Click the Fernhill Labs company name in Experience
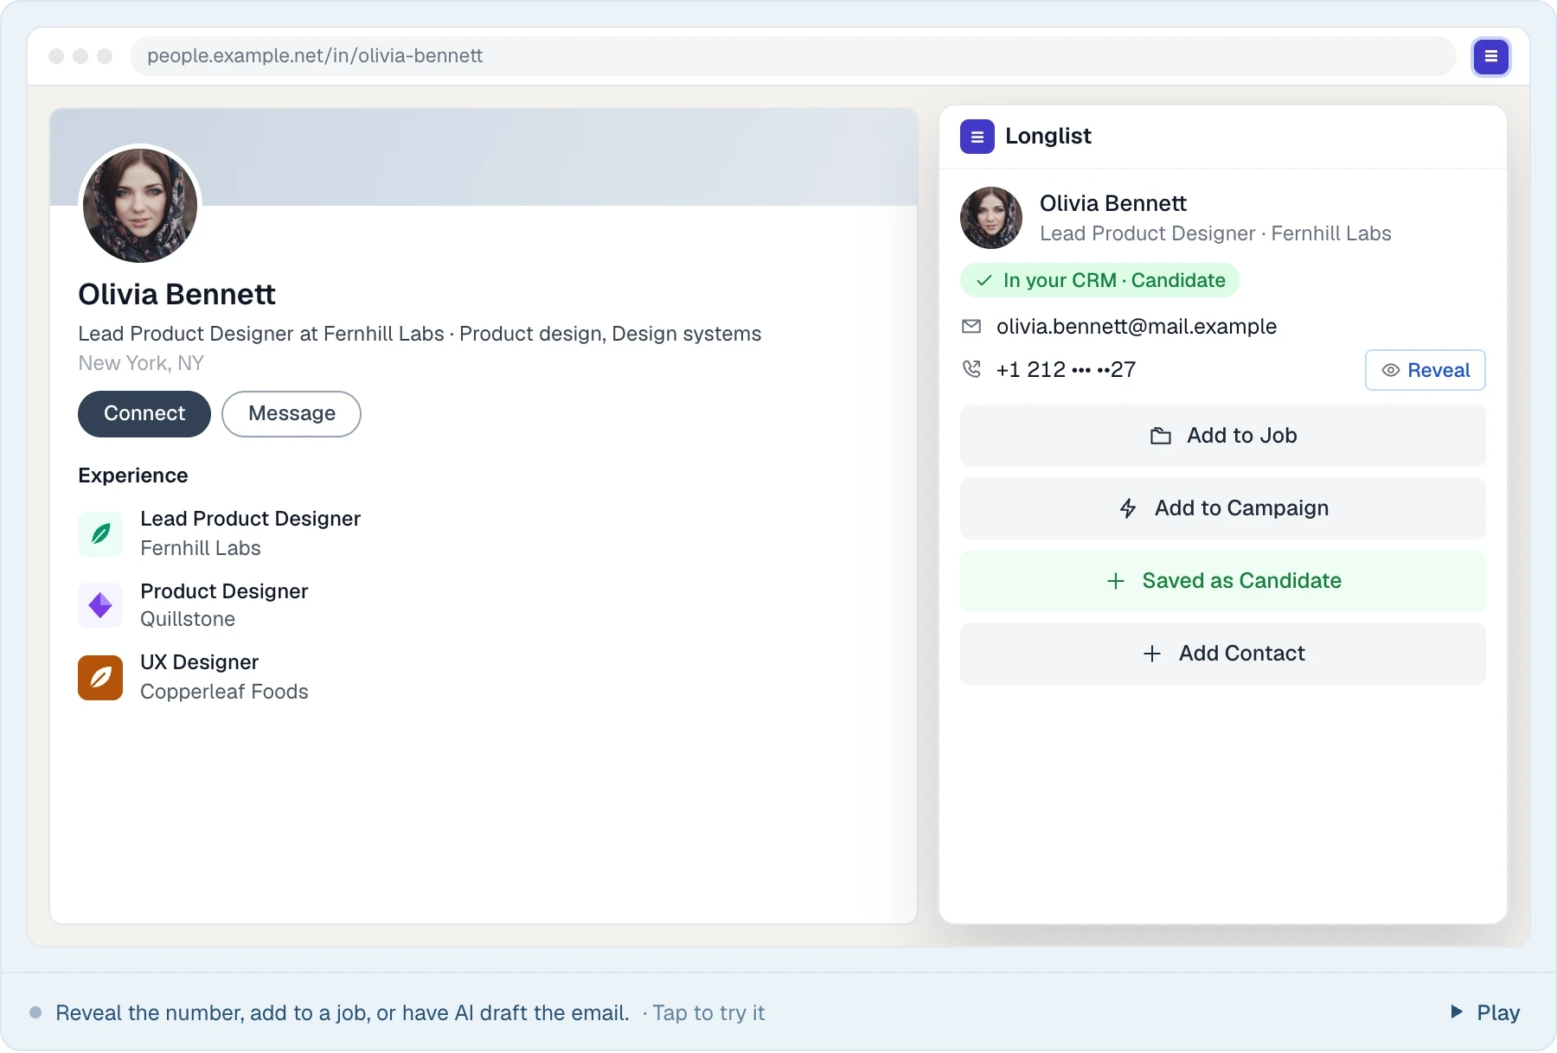 click(x=201, y=548)
